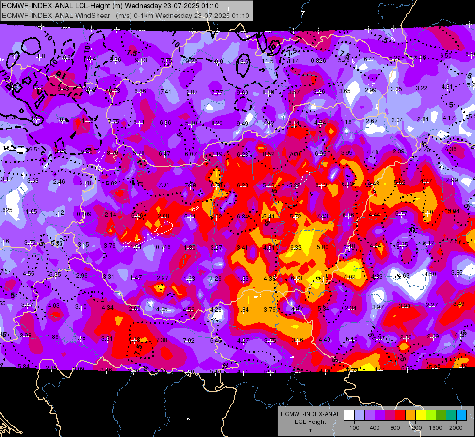
Task: Select the grid value '6.95'
Action: pyautogui.click(x=321, y=154)
